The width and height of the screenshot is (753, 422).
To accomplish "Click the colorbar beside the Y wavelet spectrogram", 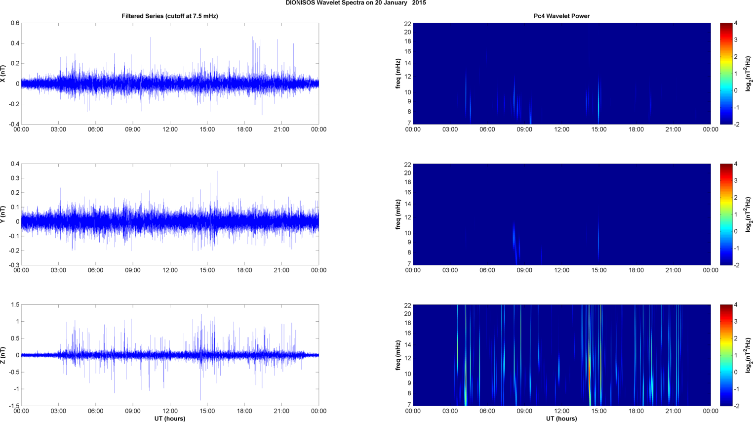I will pos(726,214).
